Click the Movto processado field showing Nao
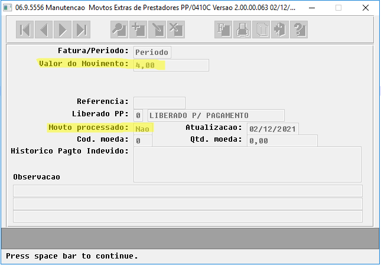The image size is (381, 265). tap(143, 129)
